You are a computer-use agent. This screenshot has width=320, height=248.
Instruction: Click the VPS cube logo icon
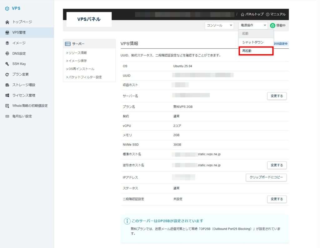click(7, 9)
